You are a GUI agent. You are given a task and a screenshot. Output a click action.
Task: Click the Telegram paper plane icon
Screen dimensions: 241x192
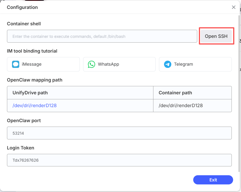coord(168,64)
